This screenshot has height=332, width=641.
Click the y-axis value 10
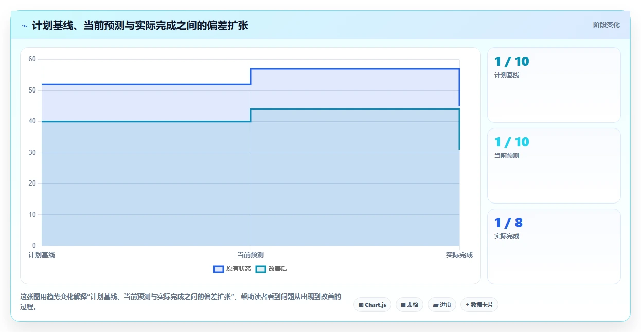tap(32, 215)
